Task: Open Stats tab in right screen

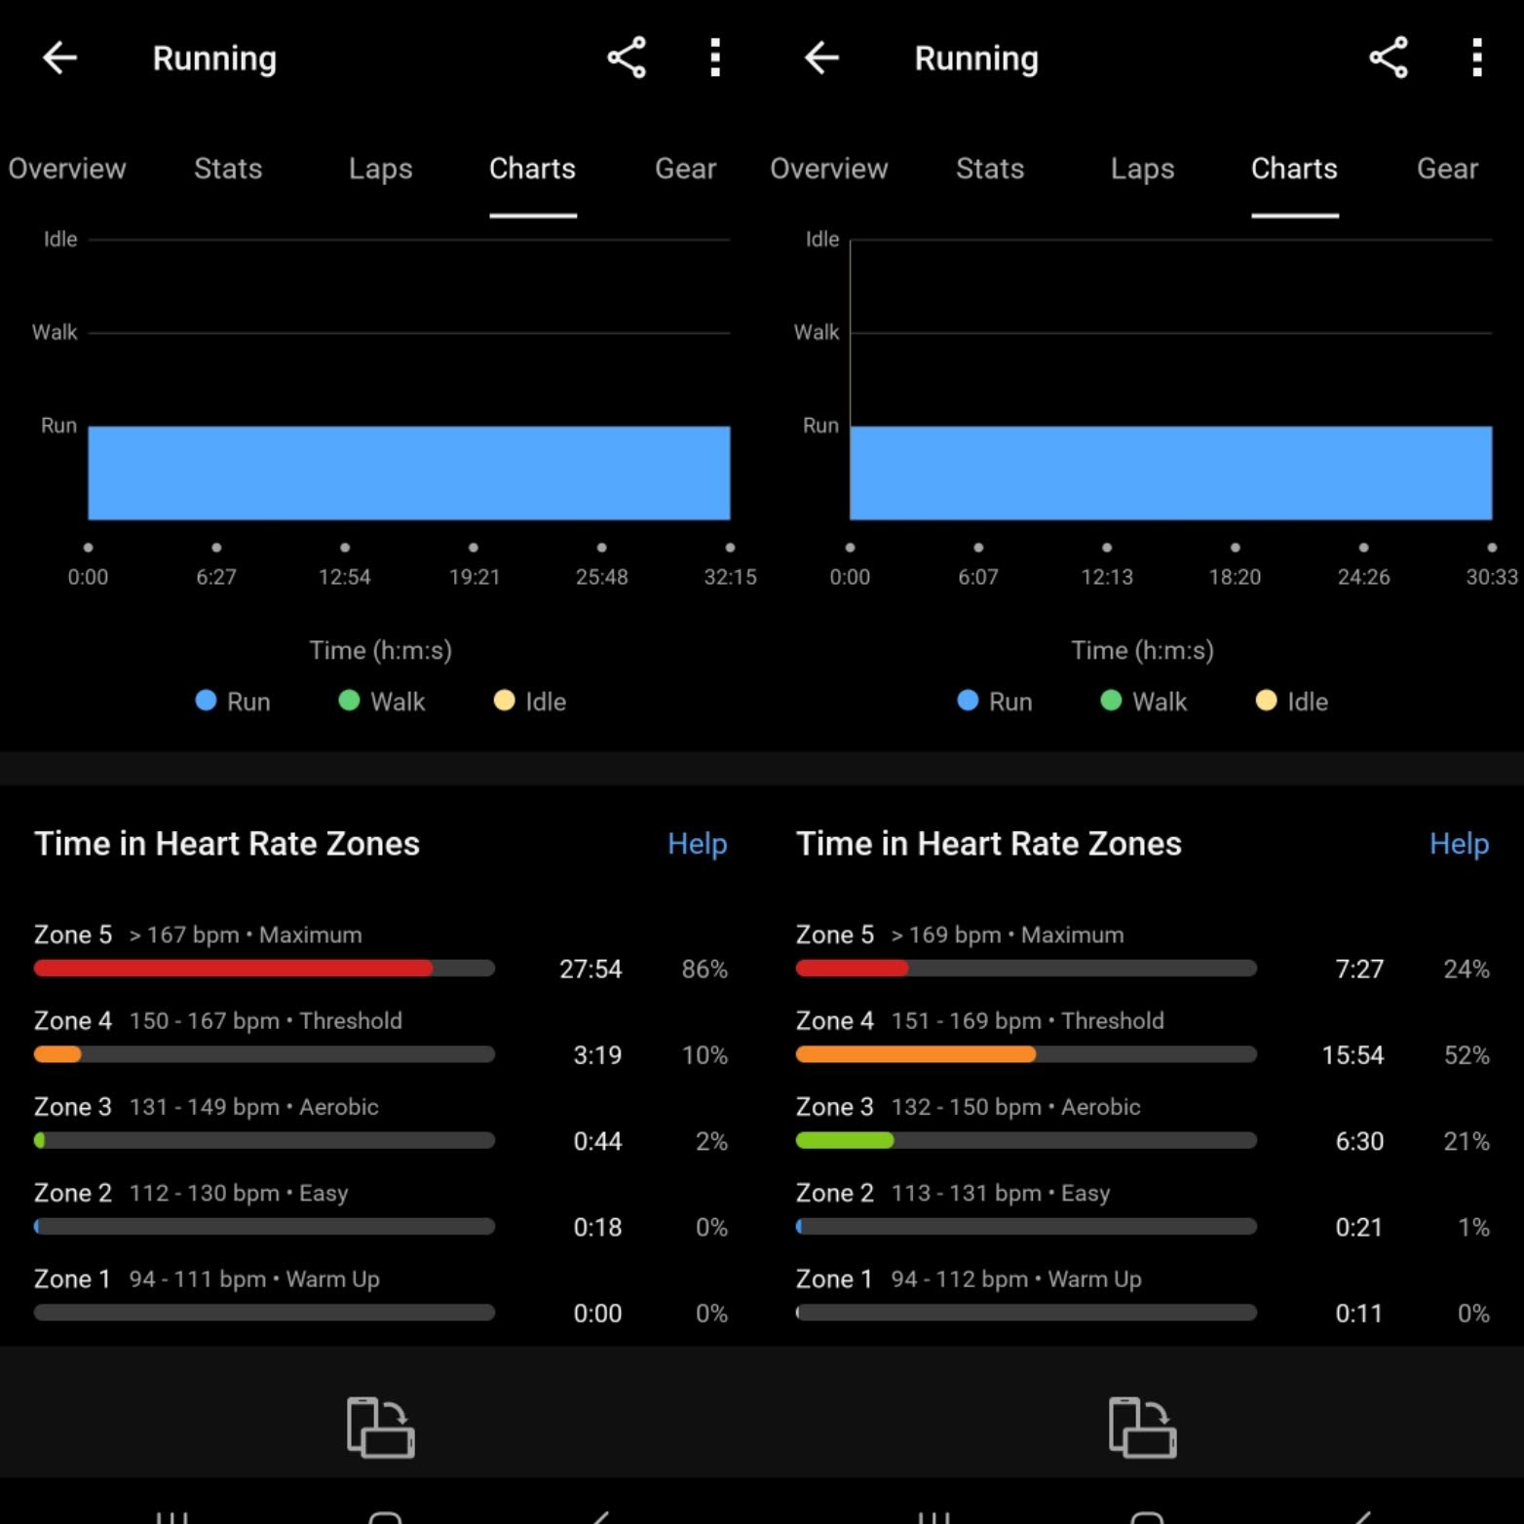Action: pyautogui.click(x=990, y=169)
